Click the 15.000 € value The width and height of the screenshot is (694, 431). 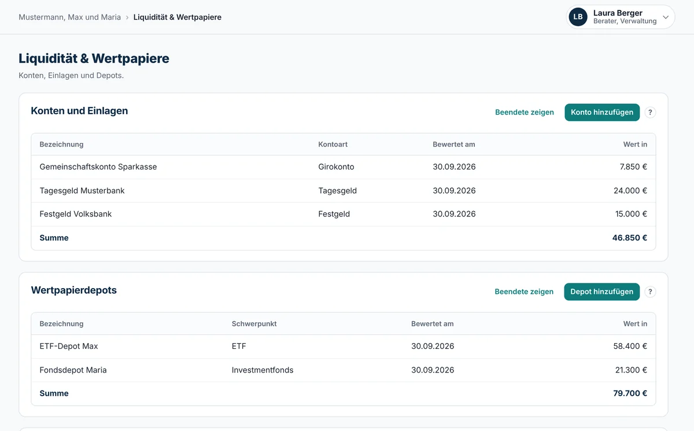[631, 214]
